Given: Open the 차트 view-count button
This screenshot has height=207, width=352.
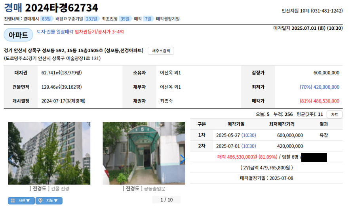Looking at the screenshot, I should tap(335, 114).
